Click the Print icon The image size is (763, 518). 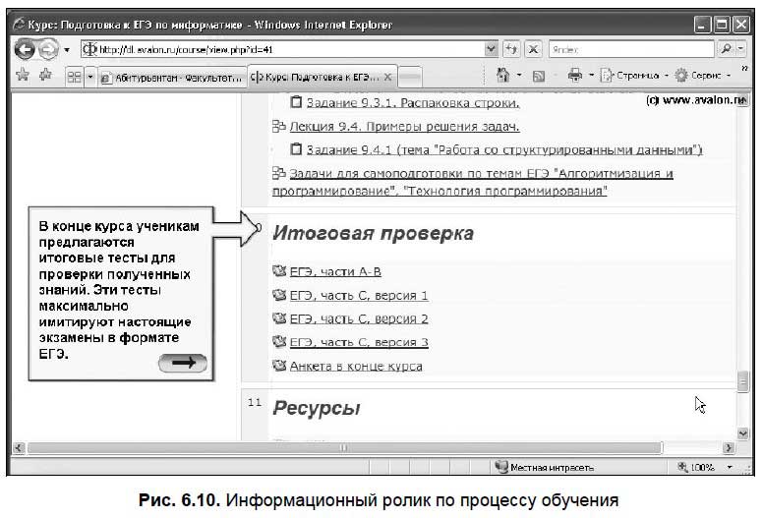tap(574, 75)
